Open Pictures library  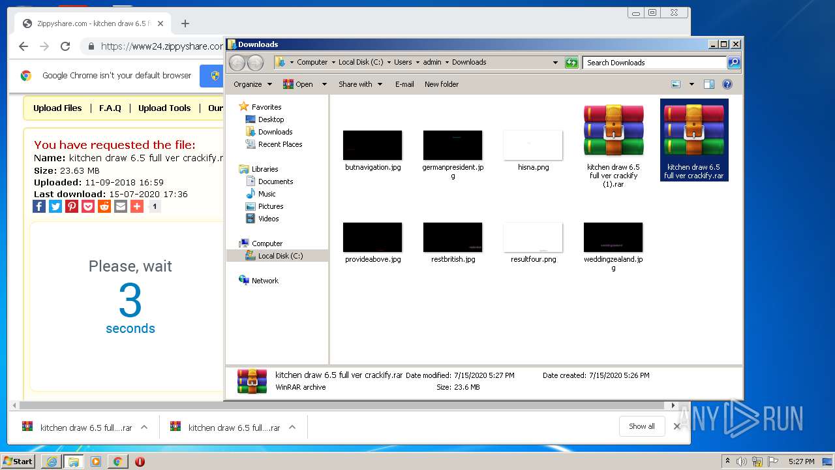click(264, 206)
